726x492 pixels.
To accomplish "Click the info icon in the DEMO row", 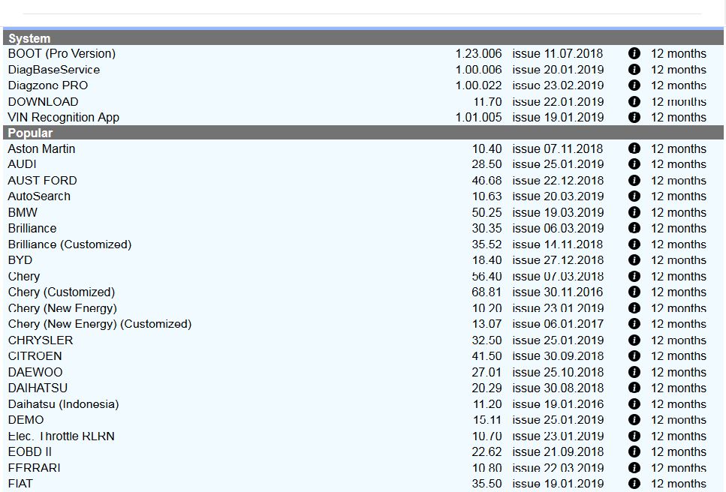I will click(634, 419).
